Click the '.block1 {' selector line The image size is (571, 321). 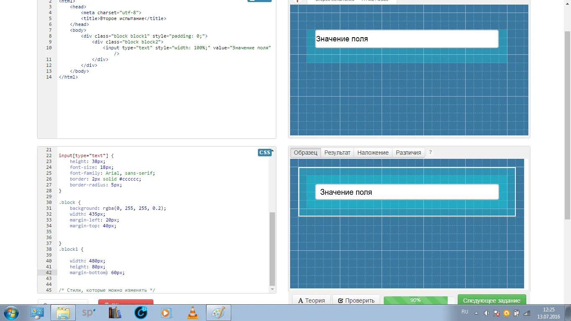pyautogui.click(x=71, y=249)
